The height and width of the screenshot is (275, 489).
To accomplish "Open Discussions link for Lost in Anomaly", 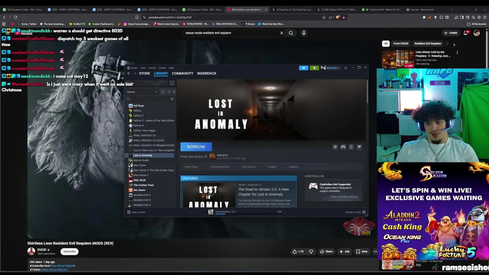I will tap(248, 167).
